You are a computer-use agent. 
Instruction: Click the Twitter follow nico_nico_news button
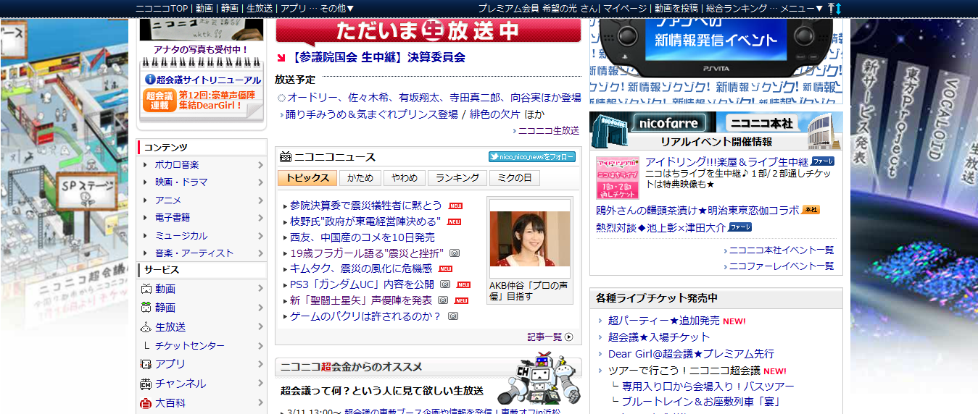[x=532, y=156]
